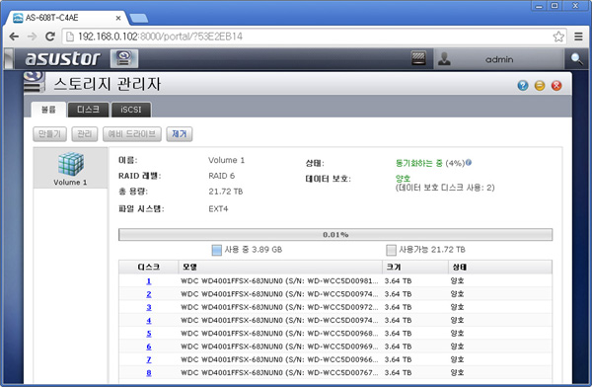The height and width of the screenshot is (387, 592).
Task: Click the admin user avatar icon
Action: [444, 59]
